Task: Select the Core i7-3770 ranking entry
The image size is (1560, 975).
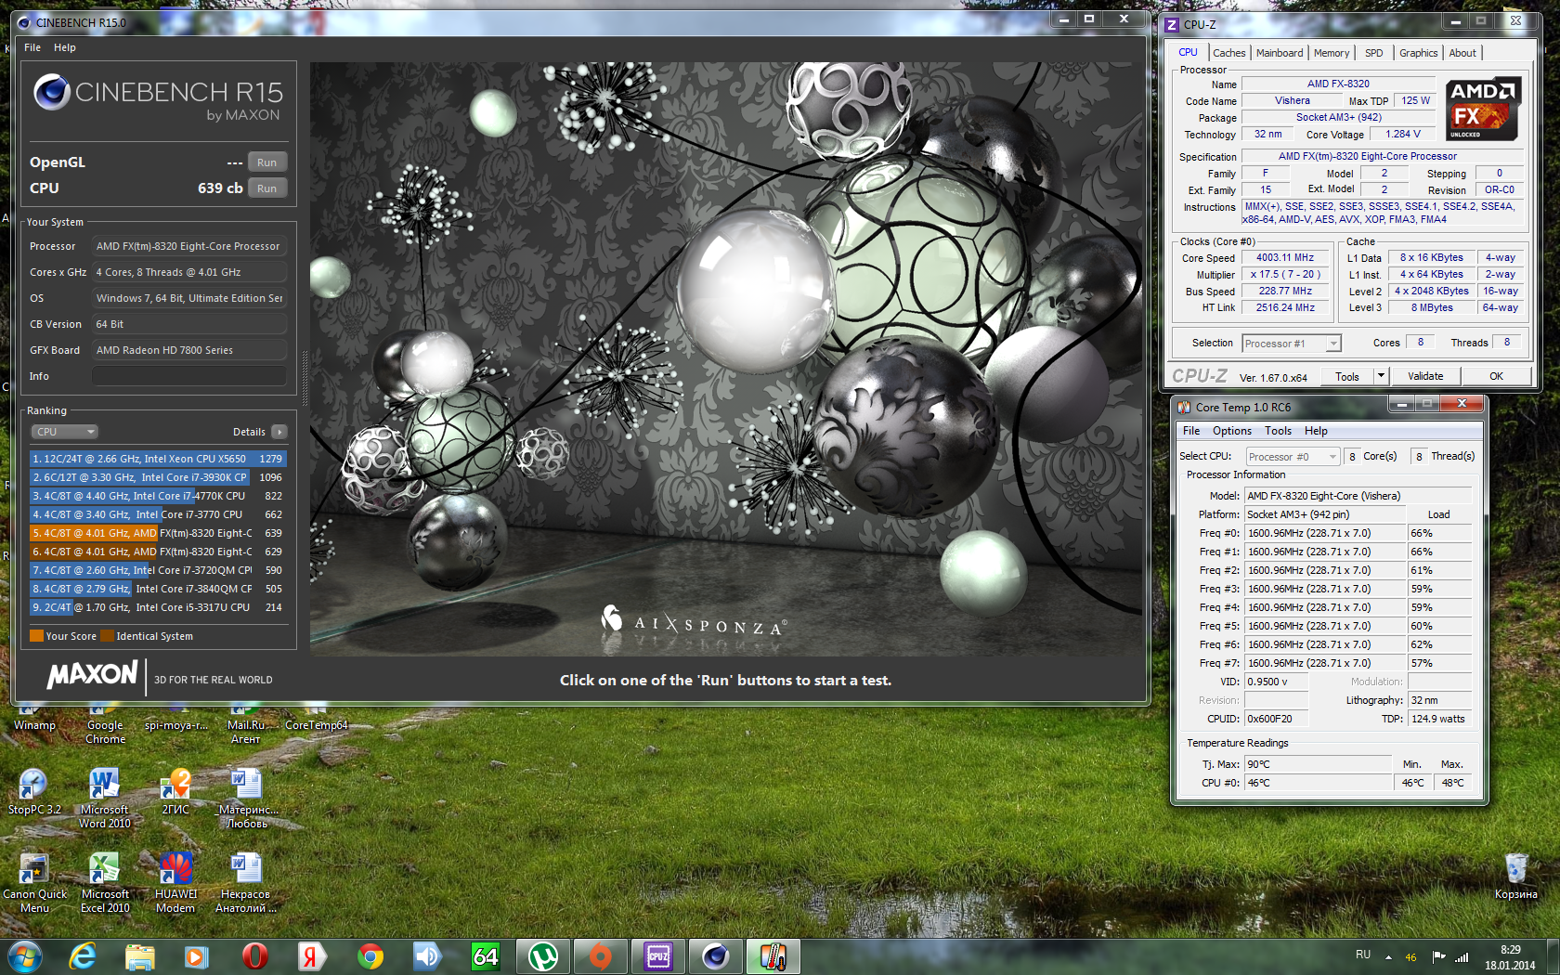Action: pyautogui.click(x=158, y=514)
